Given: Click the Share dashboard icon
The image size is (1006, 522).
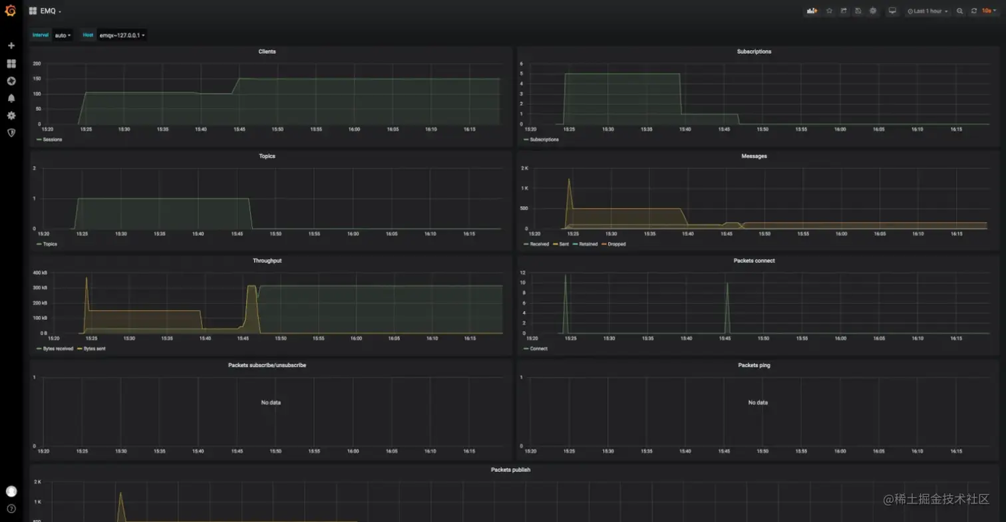Looking at the screenshot, I should click(843, 11).
